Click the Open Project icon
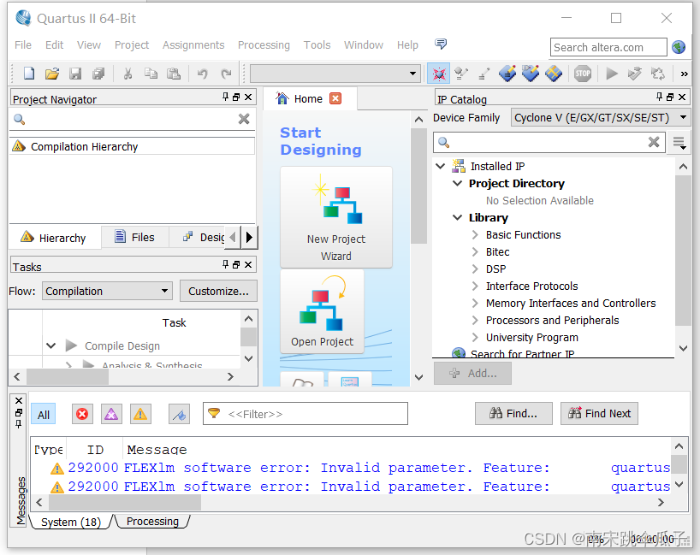 tap(322, 312)
